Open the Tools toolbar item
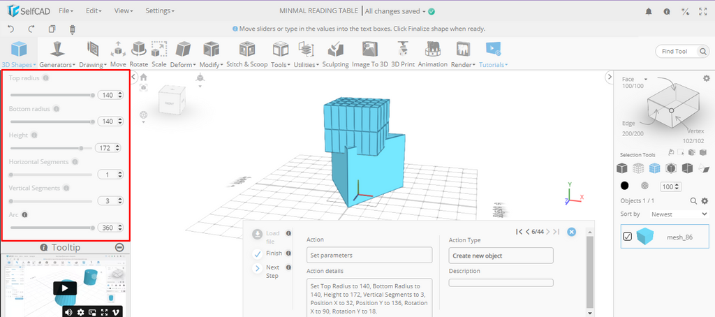The width and height of the screenshot is (715, 317). click(281, 54)
